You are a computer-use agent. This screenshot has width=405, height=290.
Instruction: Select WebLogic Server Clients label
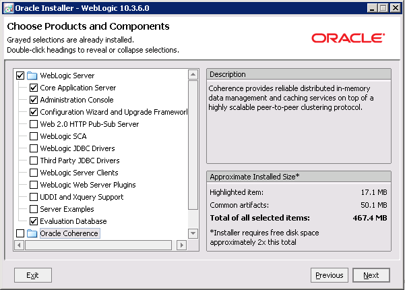tap(79, 173)
